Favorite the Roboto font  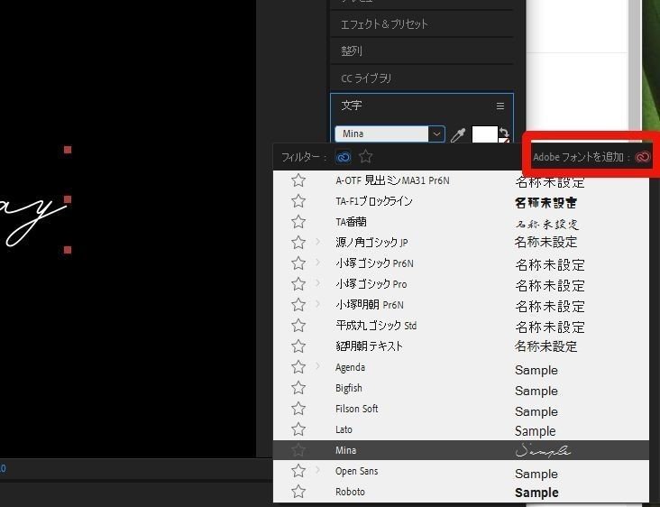click(x=298, y=492)
